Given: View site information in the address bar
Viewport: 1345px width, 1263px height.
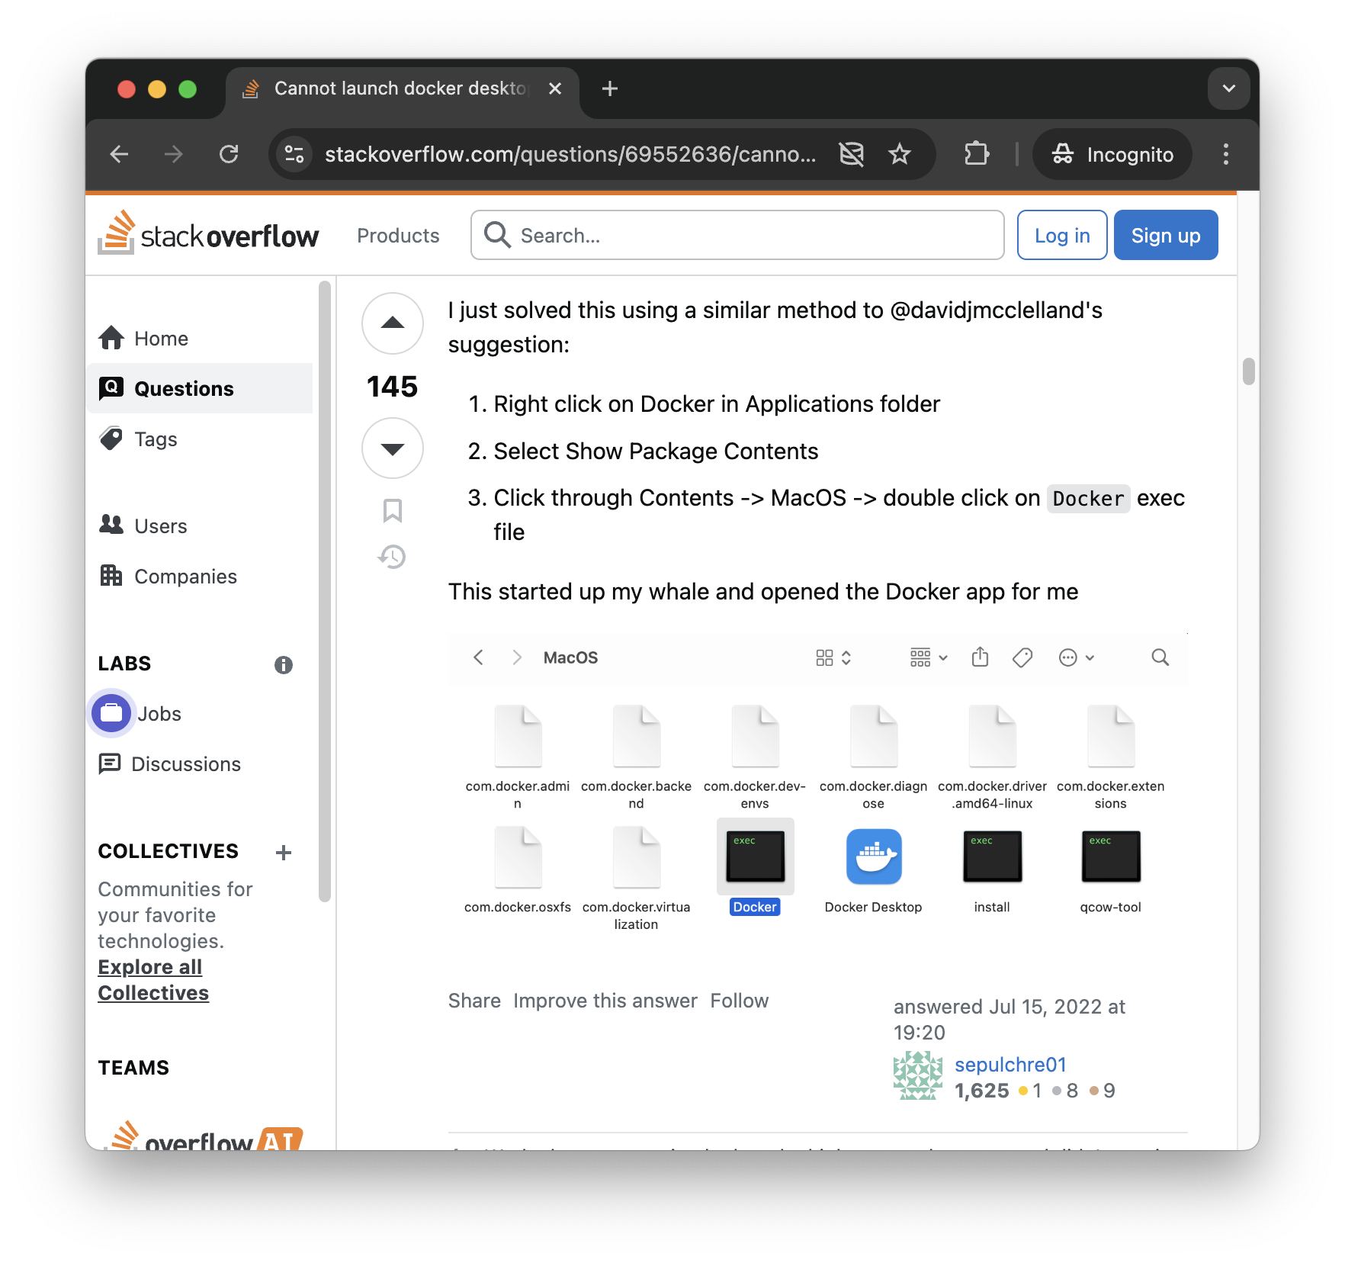Looking at the screenshot, I should tap(294, 154).
